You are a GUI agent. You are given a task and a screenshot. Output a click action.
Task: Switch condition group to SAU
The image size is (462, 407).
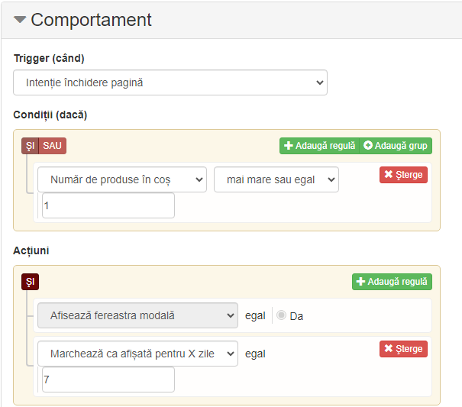(x=53, y=146)
